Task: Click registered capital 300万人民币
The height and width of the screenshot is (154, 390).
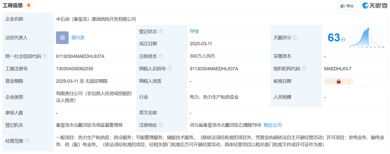Action: click(x=202, y=56)
